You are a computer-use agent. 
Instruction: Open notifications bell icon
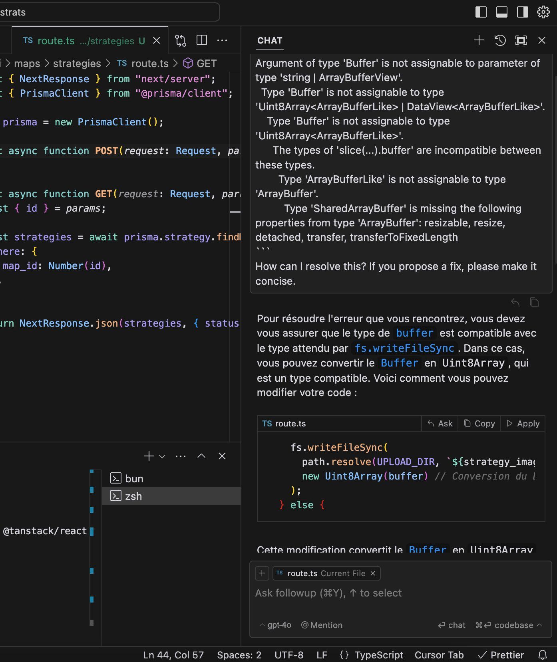tap(542, 655)
